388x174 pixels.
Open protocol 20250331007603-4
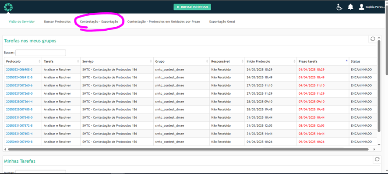pos(19,134)
